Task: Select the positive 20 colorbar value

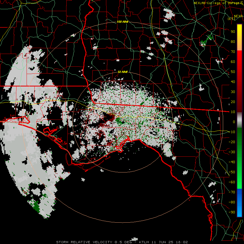Action: (x=233, y=102)
